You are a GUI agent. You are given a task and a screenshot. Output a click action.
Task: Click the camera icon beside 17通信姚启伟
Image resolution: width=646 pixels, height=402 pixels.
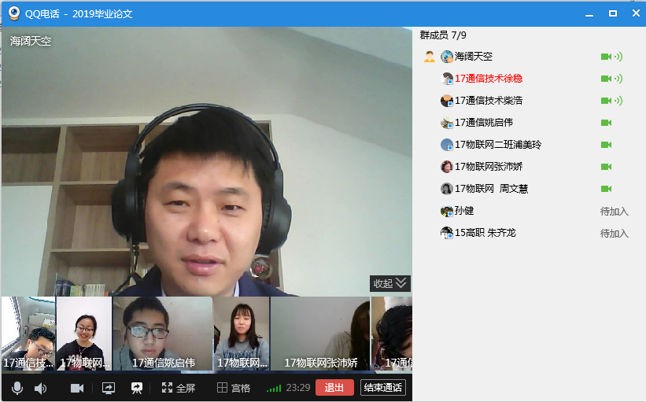[x=606, y=123]
